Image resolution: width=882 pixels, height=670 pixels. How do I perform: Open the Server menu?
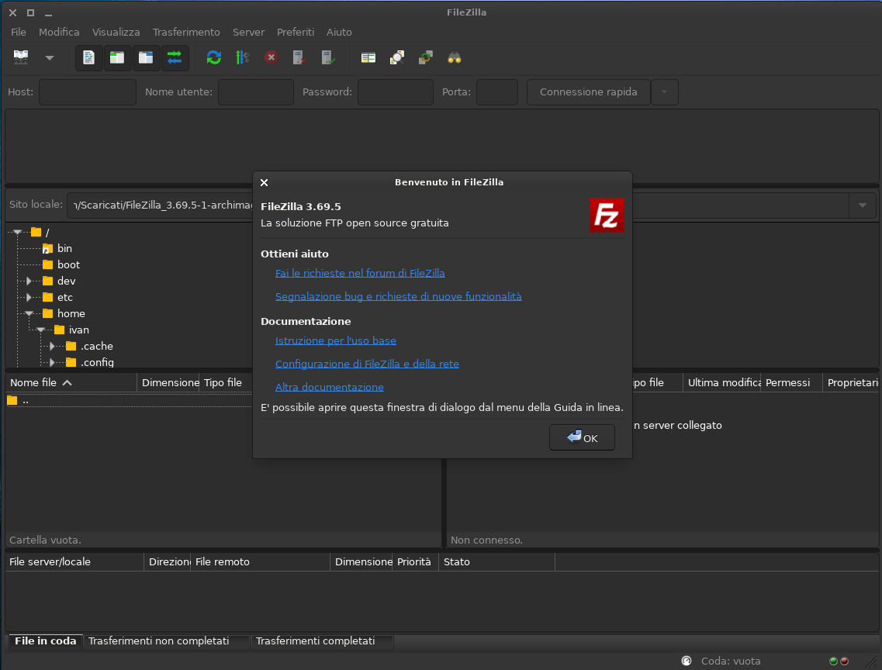coord(249,32)
